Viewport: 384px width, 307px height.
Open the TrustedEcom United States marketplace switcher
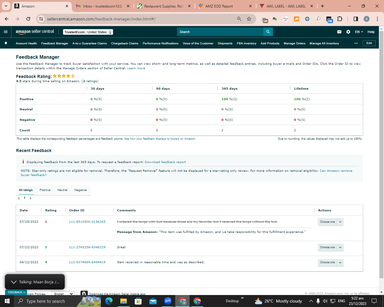click(x=88, y=32)
